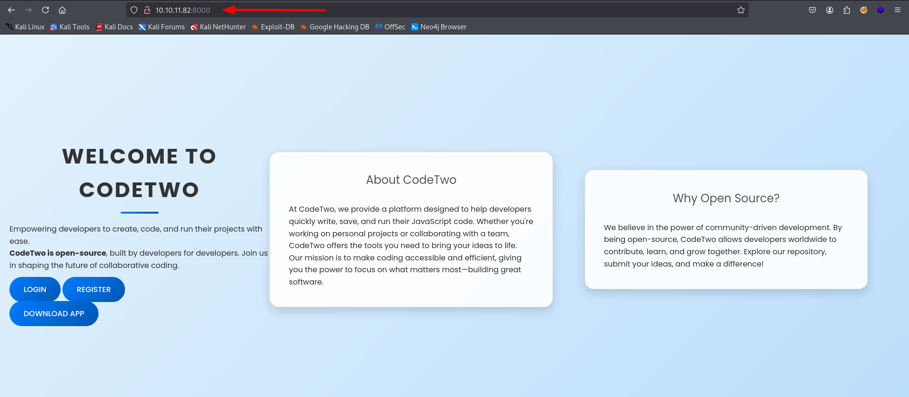909x397 pixels.
Task: Bookmark this page with the star icon
Action: (x=741, y=10)
